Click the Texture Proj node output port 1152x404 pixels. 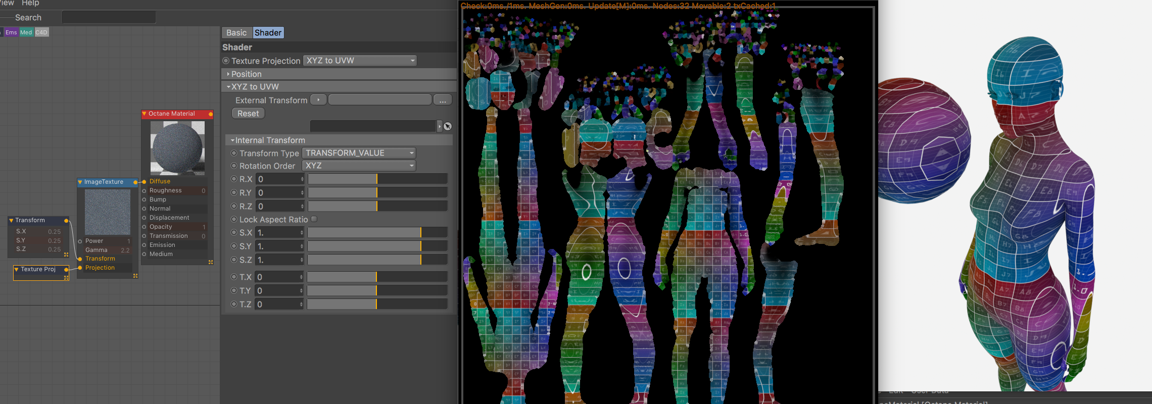pos(66,270)
